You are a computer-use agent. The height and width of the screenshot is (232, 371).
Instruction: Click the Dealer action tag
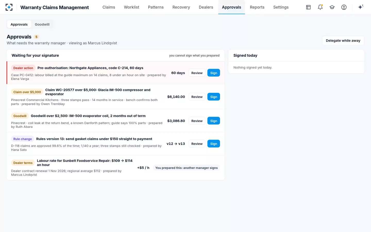click(23, 68)
